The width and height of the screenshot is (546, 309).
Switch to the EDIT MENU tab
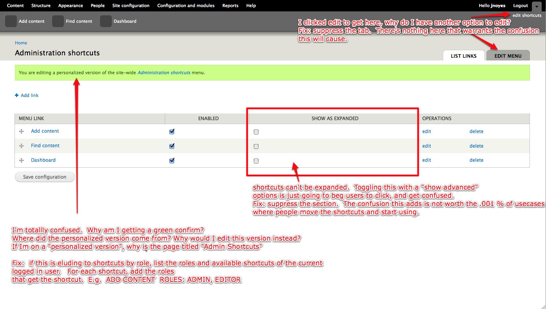(508, 55)
